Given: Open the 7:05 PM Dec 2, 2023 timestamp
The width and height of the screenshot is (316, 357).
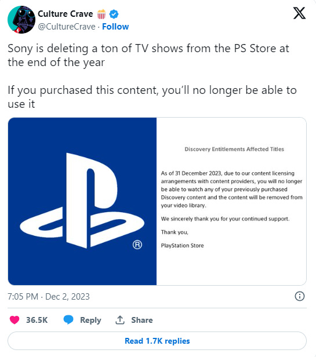Looking at the screenshot, I should (x=49, y=297).
